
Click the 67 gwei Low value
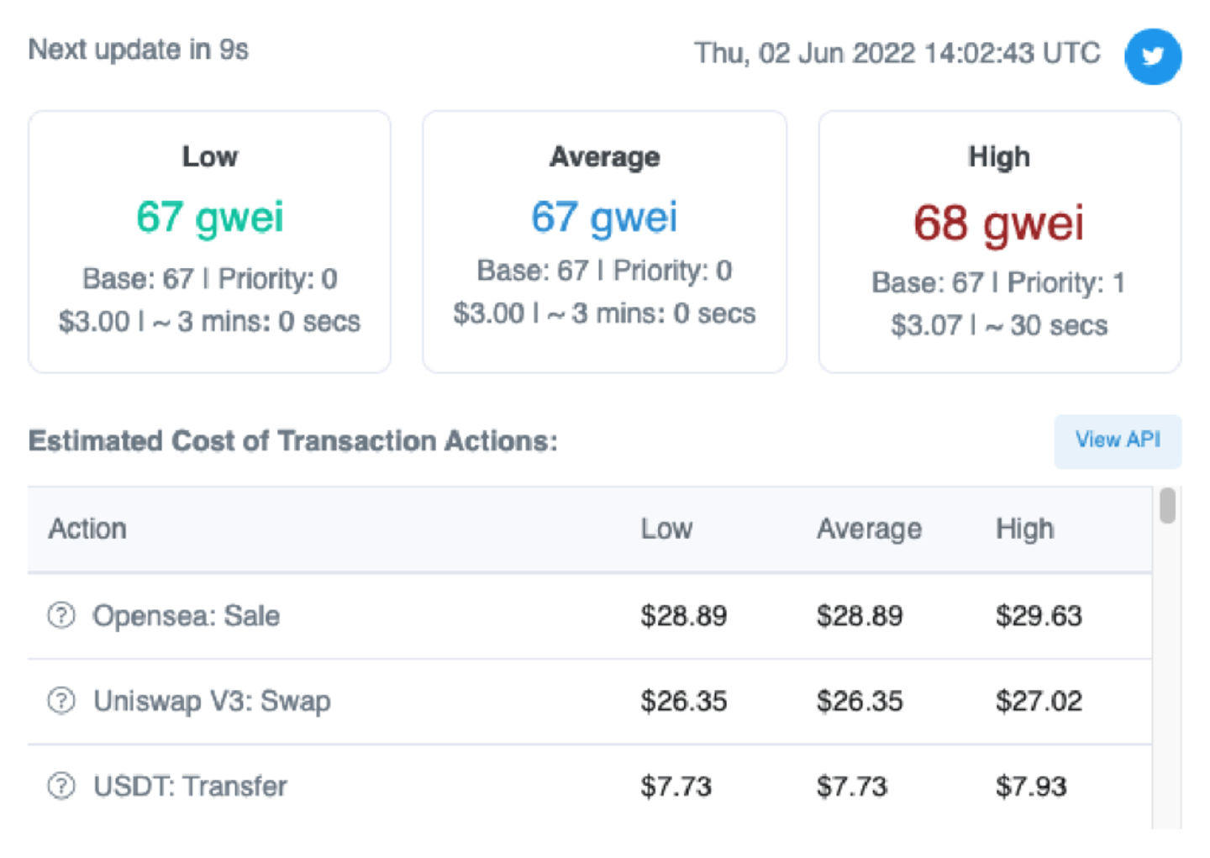(x=210, y=217)
